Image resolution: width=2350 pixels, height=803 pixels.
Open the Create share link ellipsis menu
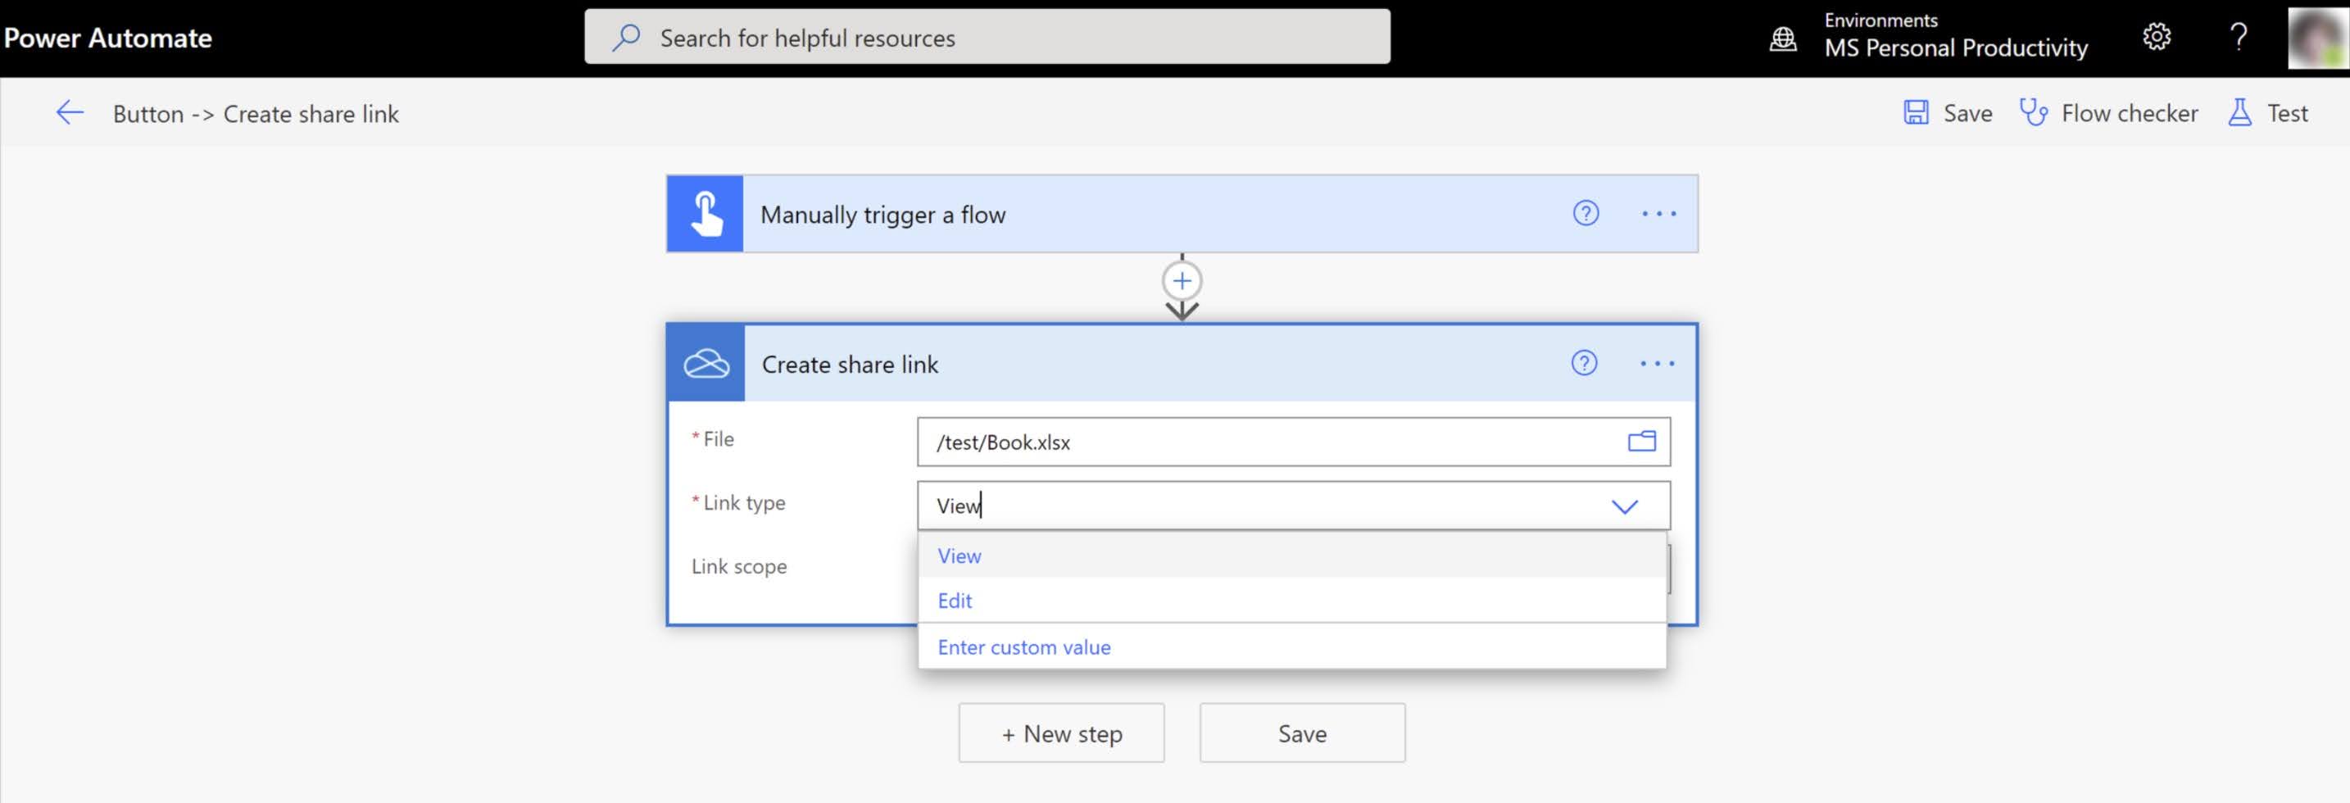click(x=1657, y=363)
